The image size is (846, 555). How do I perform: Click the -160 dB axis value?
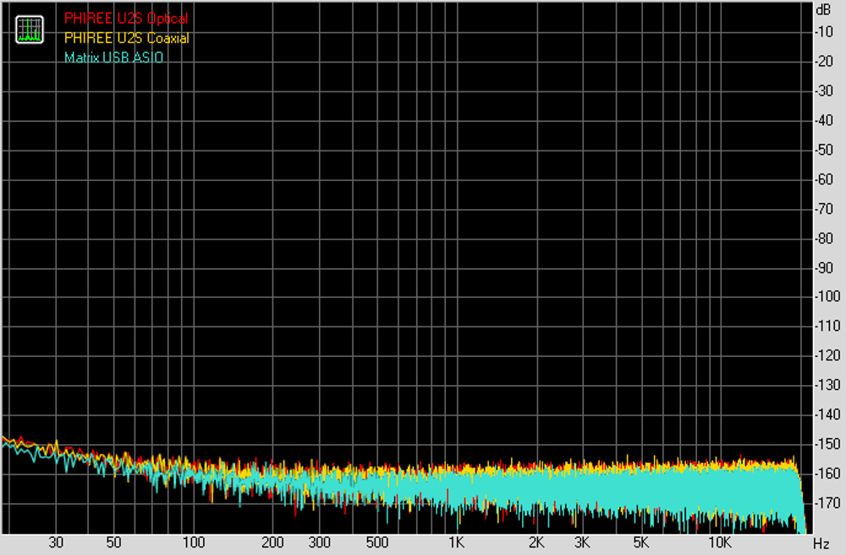click(x=827, y=474)
